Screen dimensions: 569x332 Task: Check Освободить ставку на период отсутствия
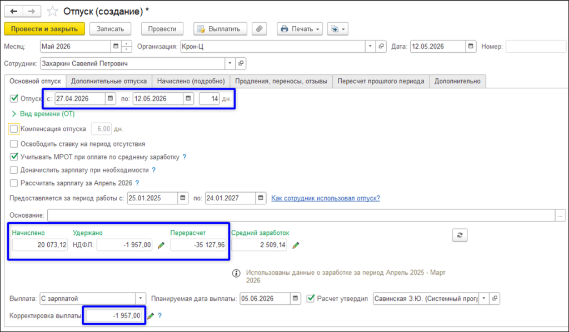pos(14,144)
